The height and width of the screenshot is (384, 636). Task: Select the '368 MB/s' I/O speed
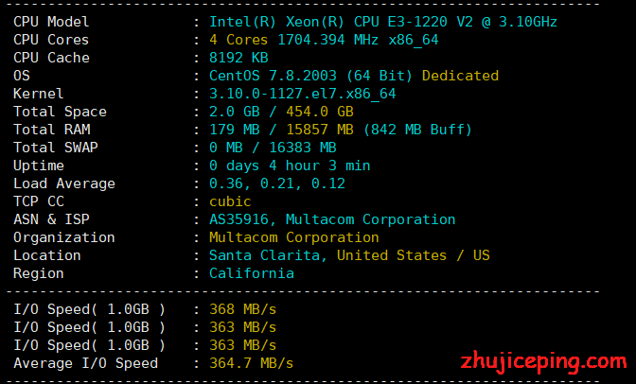(x=242, y=309)
